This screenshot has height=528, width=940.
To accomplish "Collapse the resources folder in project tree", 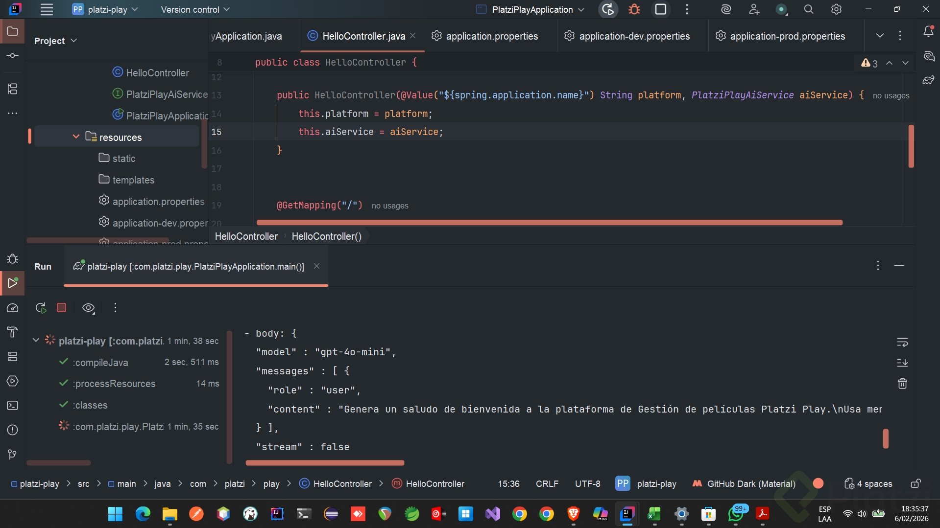I will tap(76, 137).
